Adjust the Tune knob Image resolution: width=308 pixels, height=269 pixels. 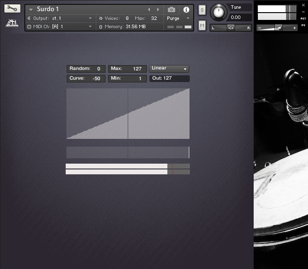point(218,13)
